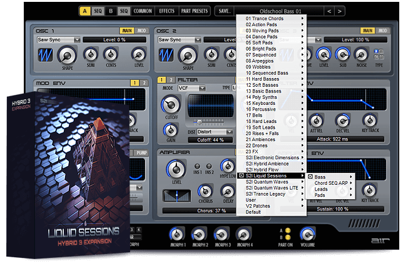
Task: Open OSC 2 Saw Sync dropdown
Action: click(180, 40)
